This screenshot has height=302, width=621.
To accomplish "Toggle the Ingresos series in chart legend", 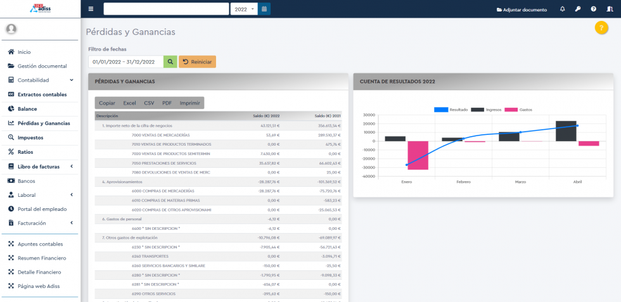I will [x=486, y=110].
